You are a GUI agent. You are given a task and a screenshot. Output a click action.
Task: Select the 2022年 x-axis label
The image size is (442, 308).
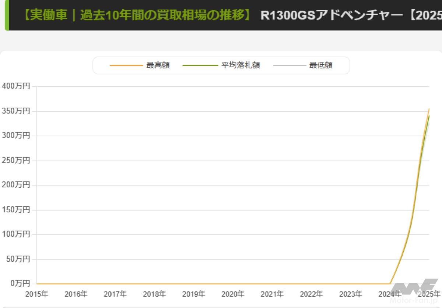pyautogui.click(x=311, y=294)
